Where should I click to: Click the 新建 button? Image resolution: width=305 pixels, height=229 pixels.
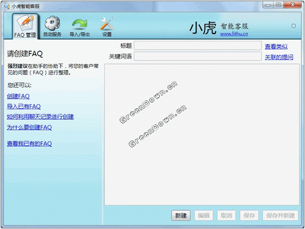pyautogui.click(x=181, y=216)
